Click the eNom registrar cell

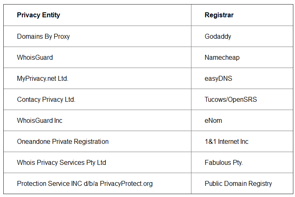(213, 121)
